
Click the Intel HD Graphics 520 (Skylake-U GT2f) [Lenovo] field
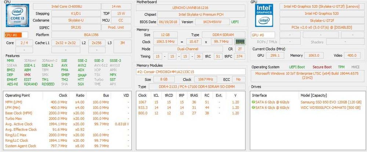coord(321,7)
